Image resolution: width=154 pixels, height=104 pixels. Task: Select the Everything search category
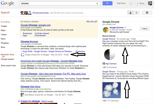pos(5,22)
